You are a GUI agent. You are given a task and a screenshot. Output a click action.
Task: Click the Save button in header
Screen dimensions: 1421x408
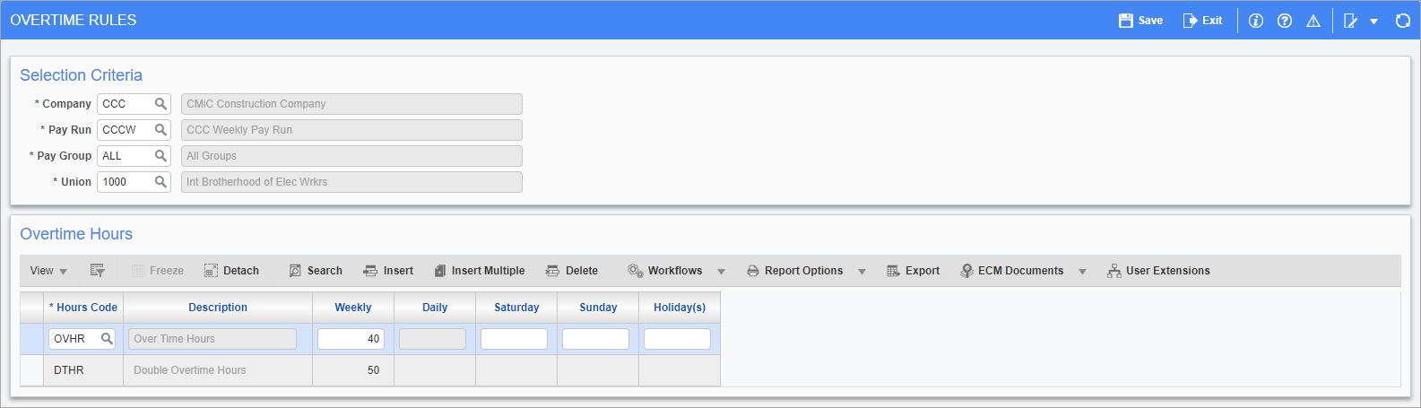pos(1140,21)
